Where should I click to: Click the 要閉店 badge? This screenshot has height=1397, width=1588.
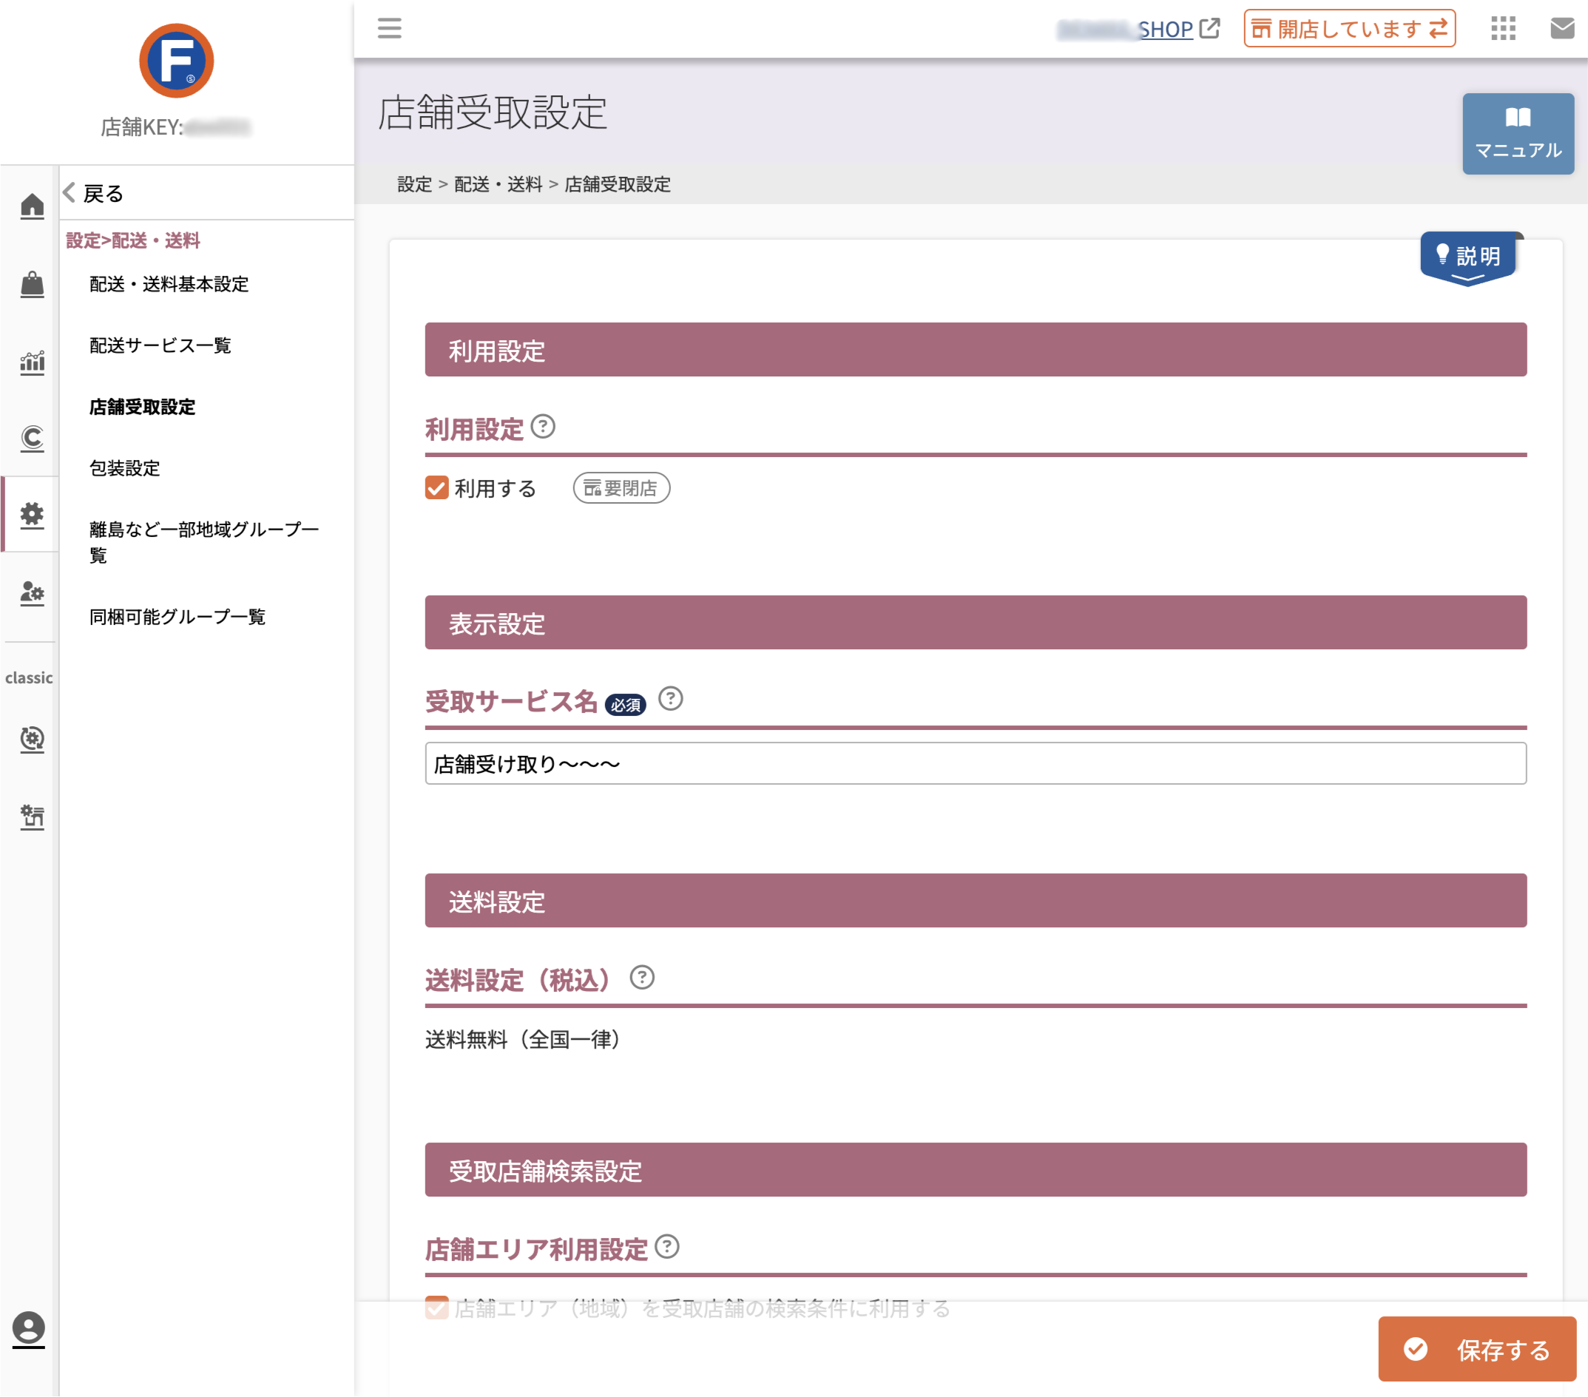[x=621, y=488]
